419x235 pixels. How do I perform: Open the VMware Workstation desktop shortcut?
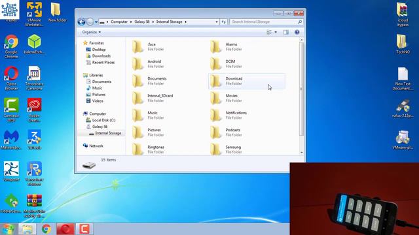34,14
